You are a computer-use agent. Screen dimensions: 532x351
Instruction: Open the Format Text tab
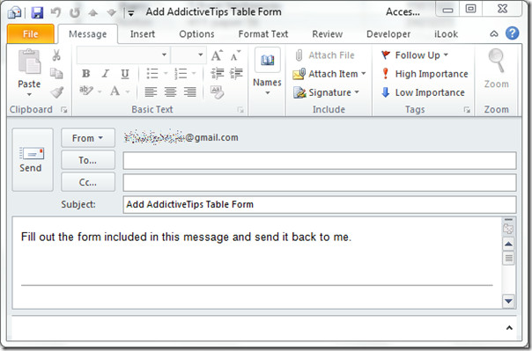pos(263,34)
